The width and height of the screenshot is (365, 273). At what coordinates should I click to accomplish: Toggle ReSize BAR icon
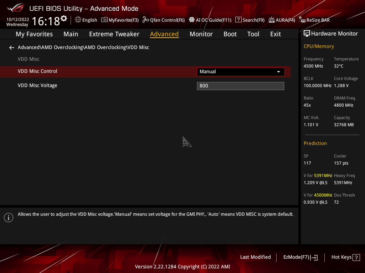coord(302,20)
